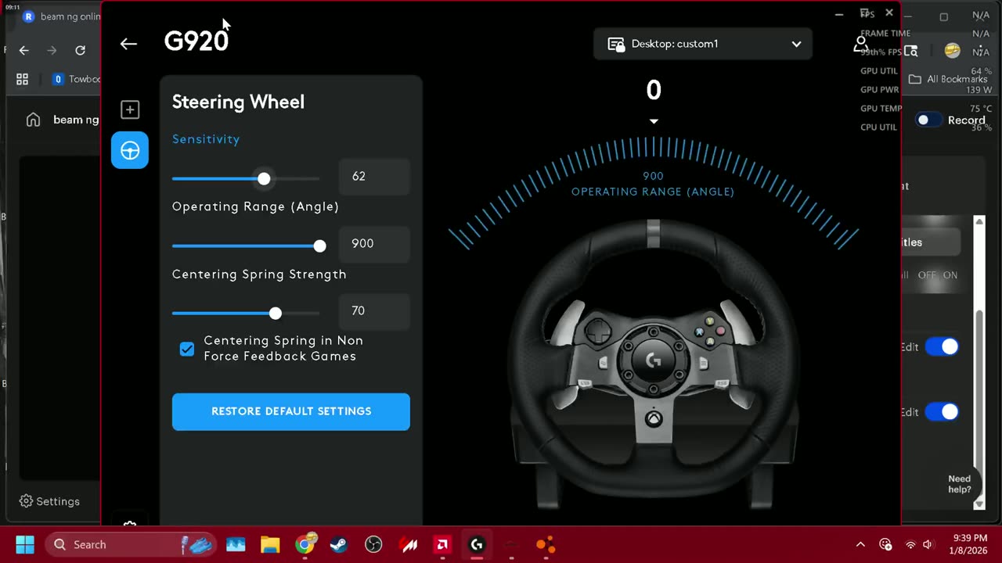Open AMD Software from the taskbar
Screen dimensions: 1002x563
point(442,544)
